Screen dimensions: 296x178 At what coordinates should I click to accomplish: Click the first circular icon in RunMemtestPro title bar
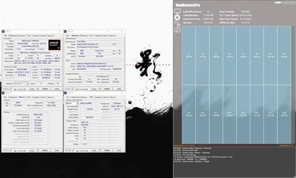(283, 2)
